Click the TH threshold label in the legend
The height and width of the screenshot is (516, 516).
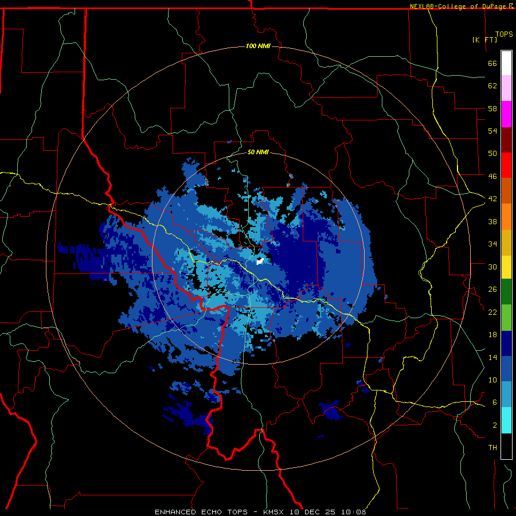492,448
